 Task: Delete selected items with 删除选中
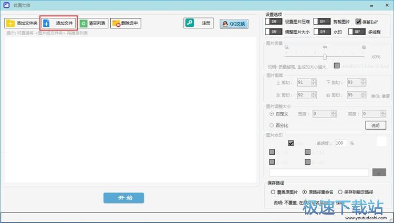click(x=126, y=23)
